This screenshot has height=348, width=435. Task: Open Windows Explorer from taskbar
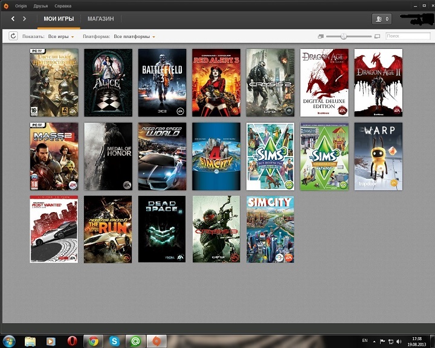click(x=30, y=341)
